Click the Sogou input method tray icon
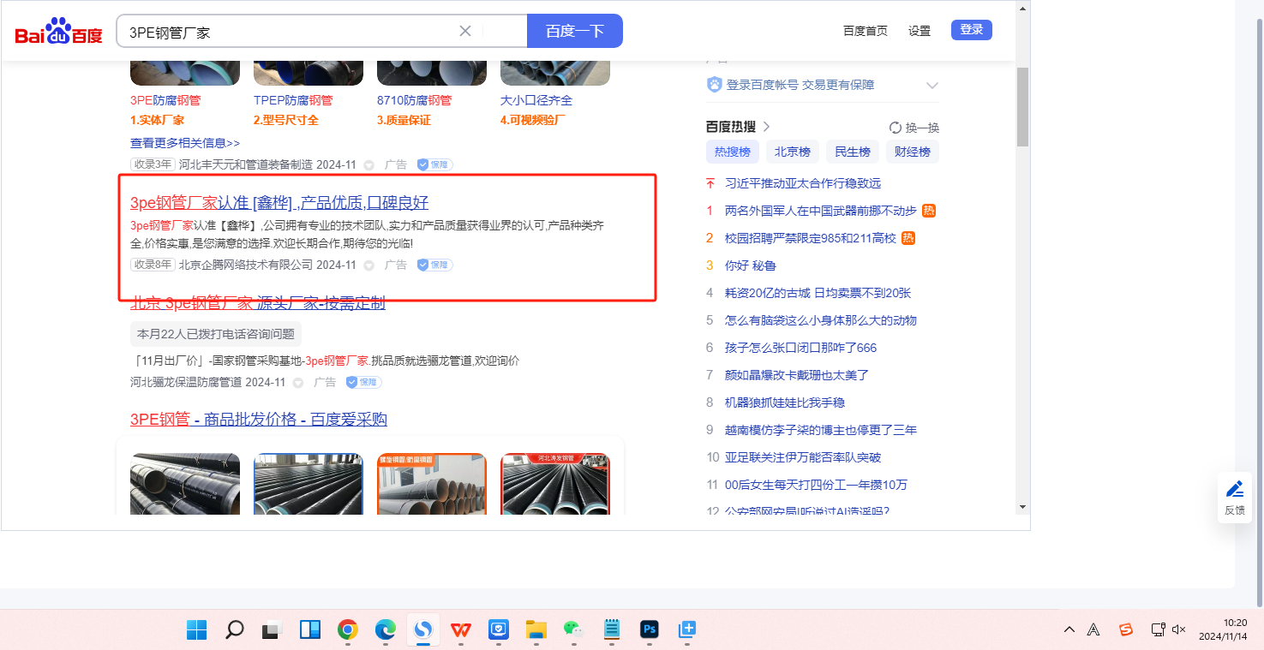This screenshot has height=650, width=1264. [1126, 629]
